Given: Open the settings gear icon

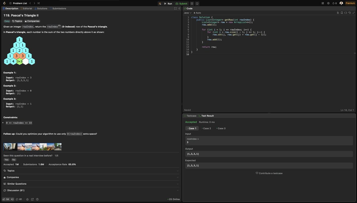Looking at the screenshot, I should 328,3.
